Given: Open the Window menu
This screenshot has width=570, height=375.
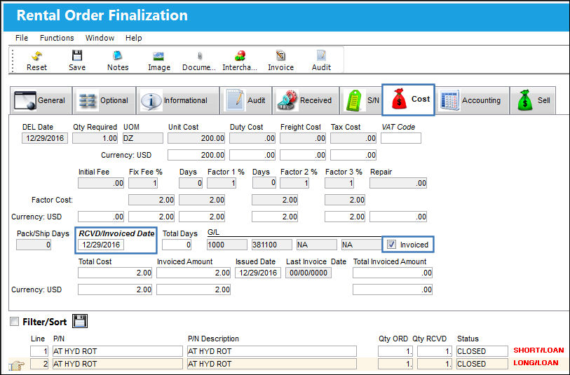Looking at the screenshot, I should (x=100, y=38).
